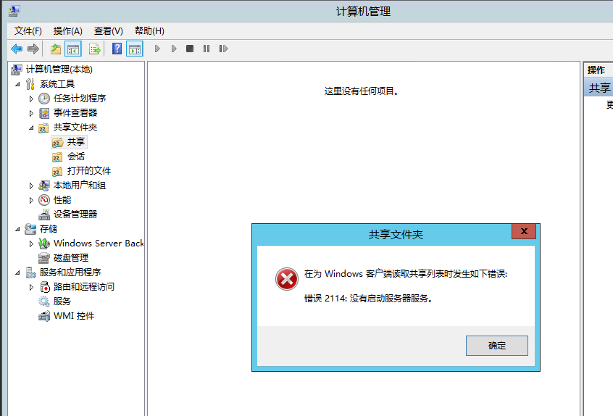Collapse the 共享文件夹 tree node
Screen dimensions: 613x416
[x=31, y=128]
